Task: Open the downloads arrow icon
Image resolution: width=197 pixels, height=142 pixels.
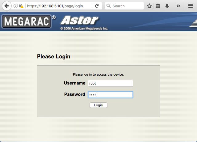Action: click(x=167, y=6)
